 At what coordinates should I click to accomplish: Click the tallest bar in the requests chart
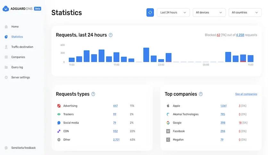(146, 55)
